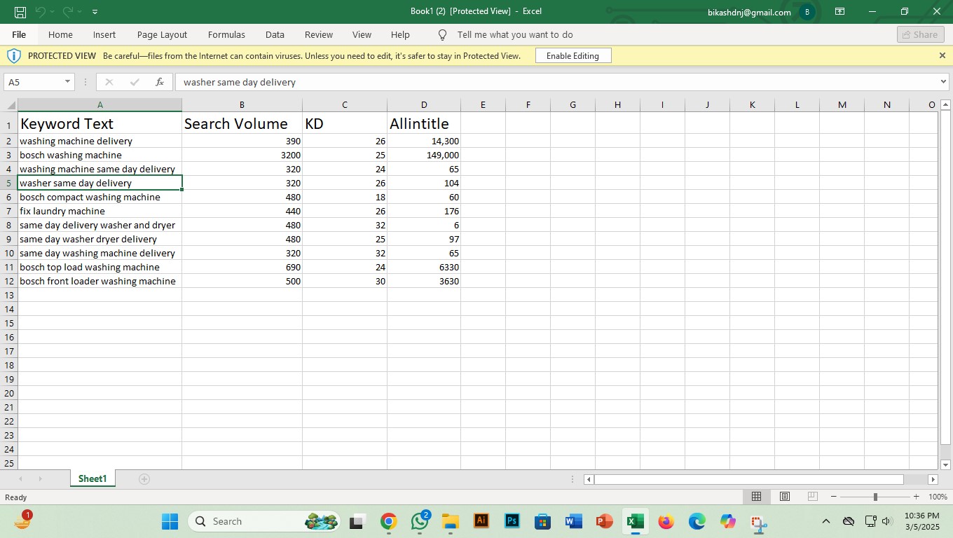The height and width of the screenshot is (538, 953).
Task: Click the horizontal scrollbar left arrow
Action: 589,479
